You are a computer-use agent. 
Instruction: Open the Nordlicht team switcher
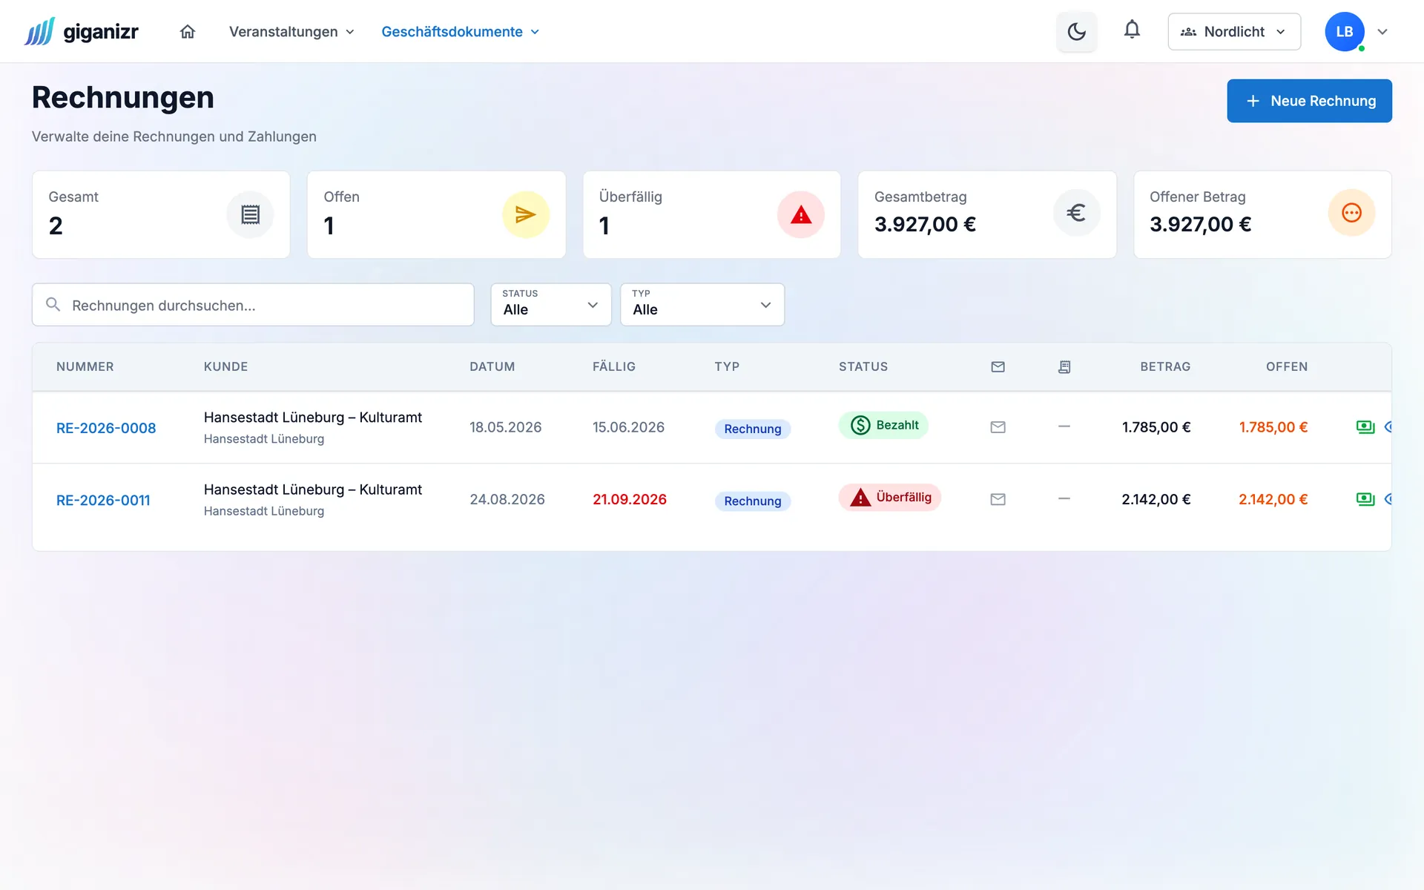[x=1234, y=32]
